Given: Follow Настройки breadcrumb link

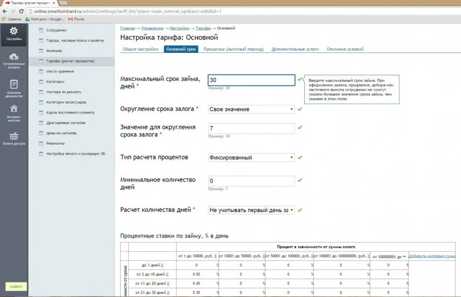Looking at the screenshot, I should coord(180,28).
